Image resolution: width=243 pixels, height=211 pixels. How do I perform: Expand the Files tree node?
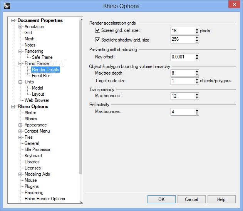coord(20,137)
